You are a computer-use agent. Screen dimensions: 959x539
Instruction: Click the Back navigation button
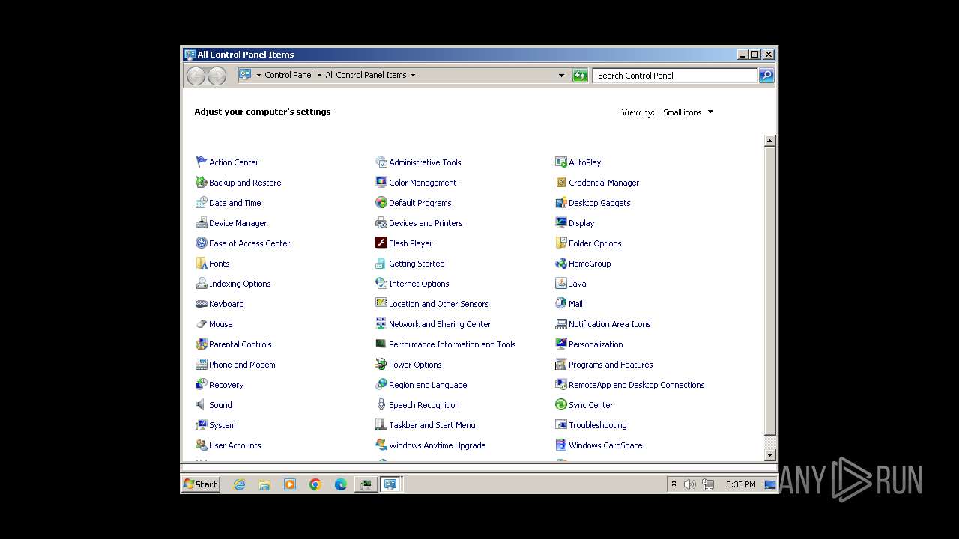point(196,75)
